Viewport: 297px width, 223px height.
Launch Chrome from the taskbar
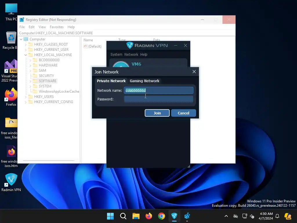coord(161,216)
